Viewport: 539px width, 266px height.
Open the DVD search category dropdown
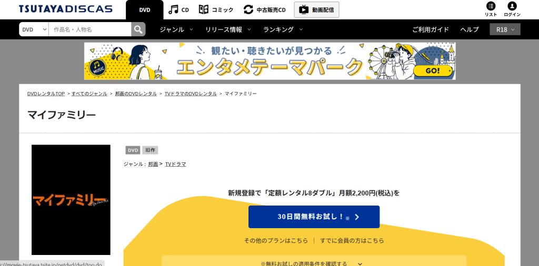point(34,29)
